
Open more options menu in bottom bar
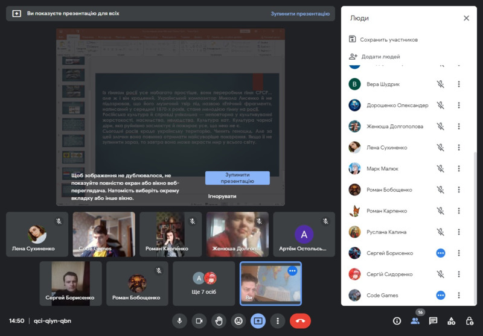click(x=277, y=321)
